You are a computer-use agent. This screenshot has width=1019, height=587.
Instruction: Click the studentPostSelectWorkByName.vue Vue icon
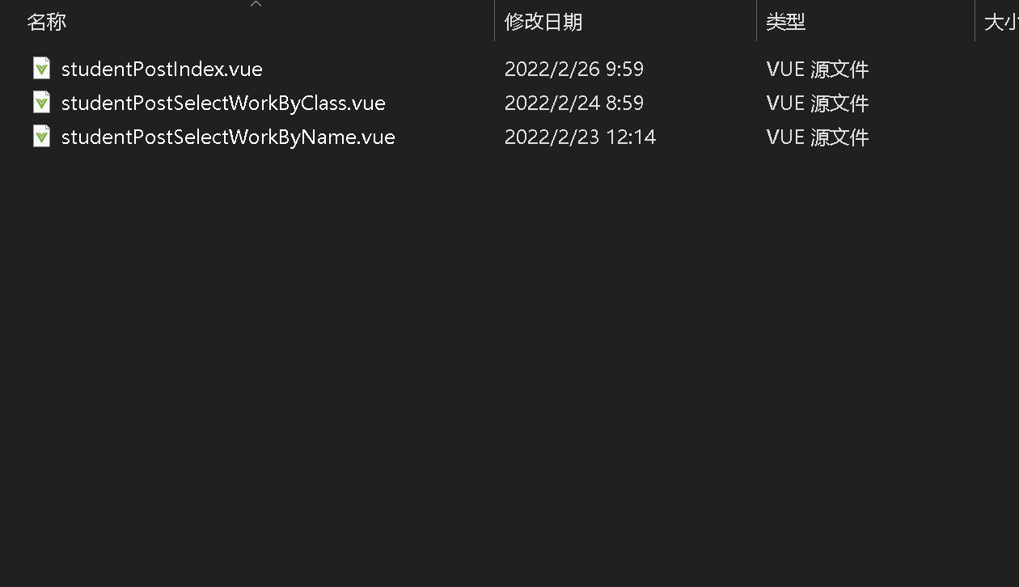[41, 137]
